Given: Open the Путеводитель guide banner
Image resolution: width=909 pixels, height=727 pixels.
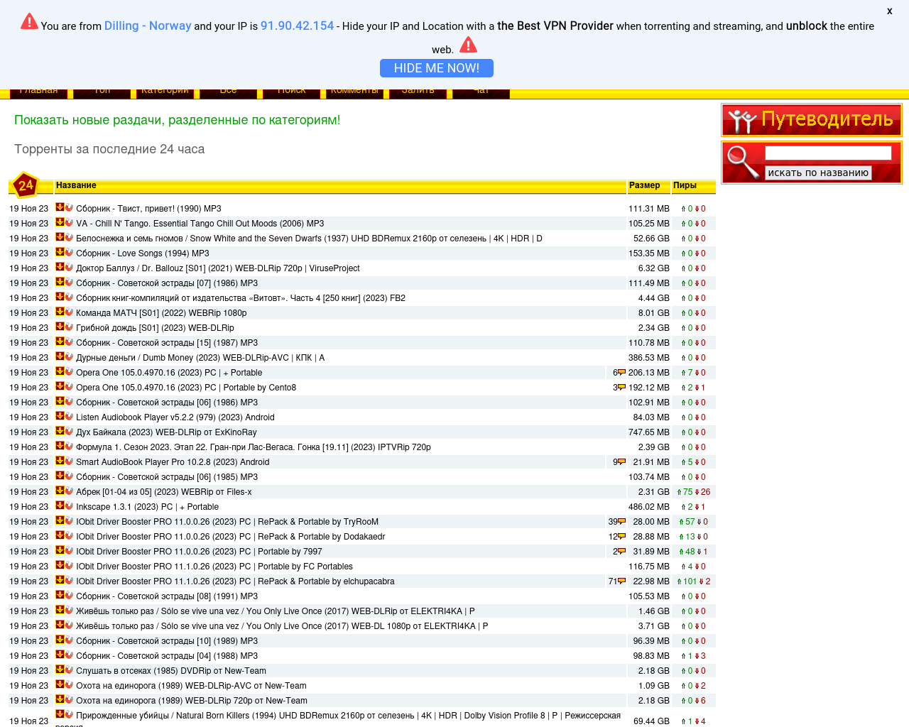Looking at the screenshot, I should [812, 120].
